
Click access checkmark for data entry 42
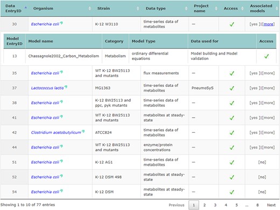point(232,133)
